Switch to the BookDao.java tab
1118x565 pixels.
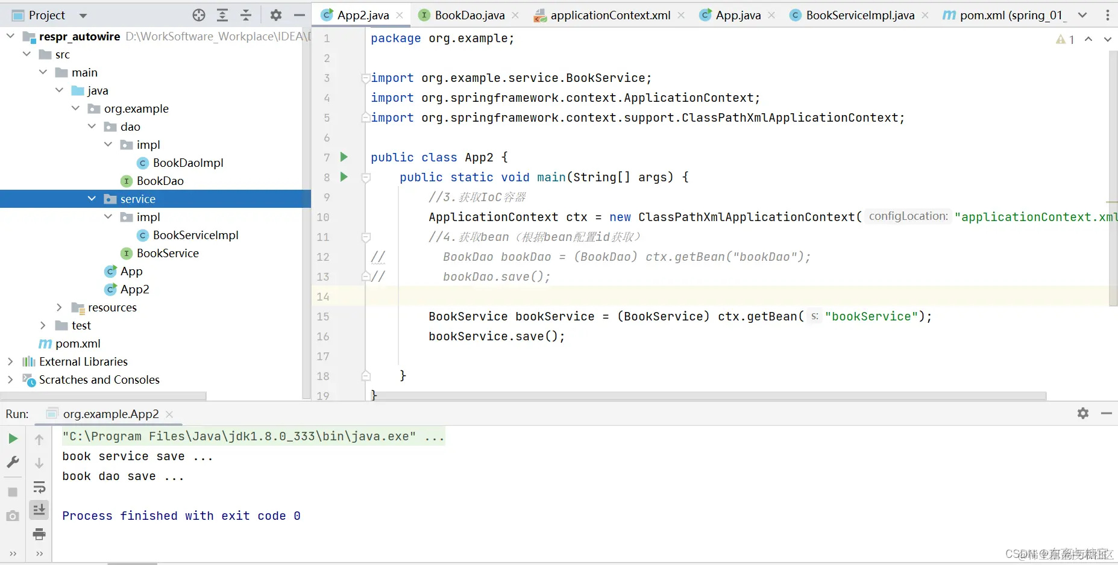pos(469,15)
